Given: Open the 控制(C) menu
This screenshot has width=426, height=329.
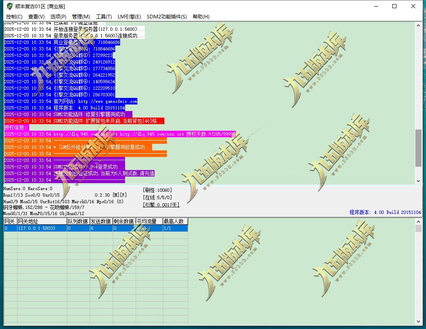Looking at the screenshot, I should (x=14, y=16).
